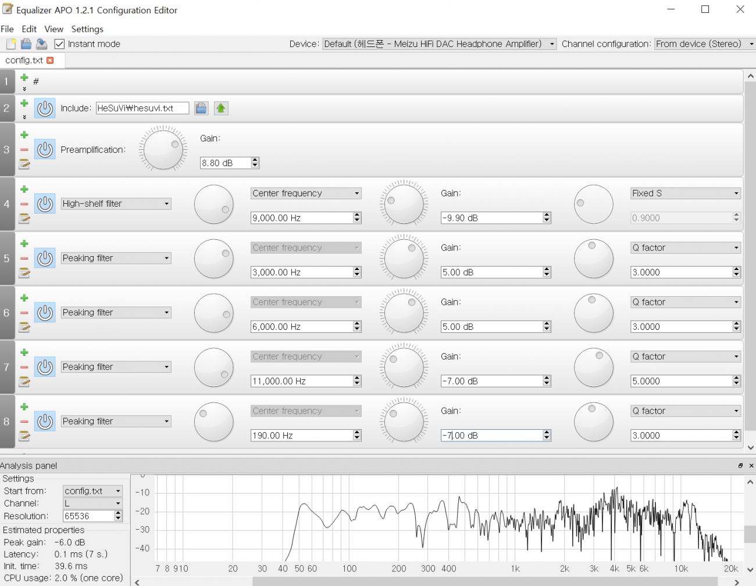Image resolution: width=756 pixels, height=586 pixels.
Task: Open the Start from config.txt dropdown
Action: click(92, 491)
